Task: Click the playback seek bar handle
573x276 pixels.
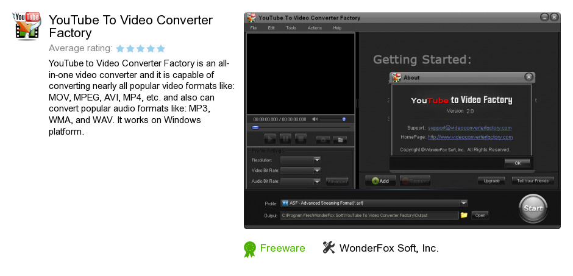Action: [255, 127]
